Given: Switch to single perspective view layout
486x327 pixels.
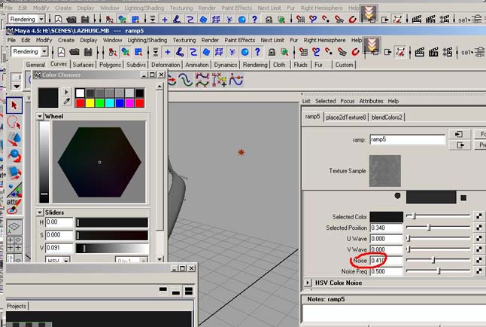Looking at the screenshot, I should click(14, 227).
